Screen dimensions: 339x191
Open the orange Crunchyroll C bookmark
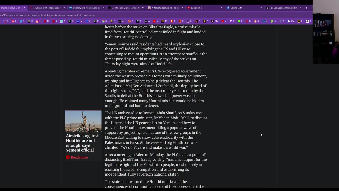(x=131, y=21)
